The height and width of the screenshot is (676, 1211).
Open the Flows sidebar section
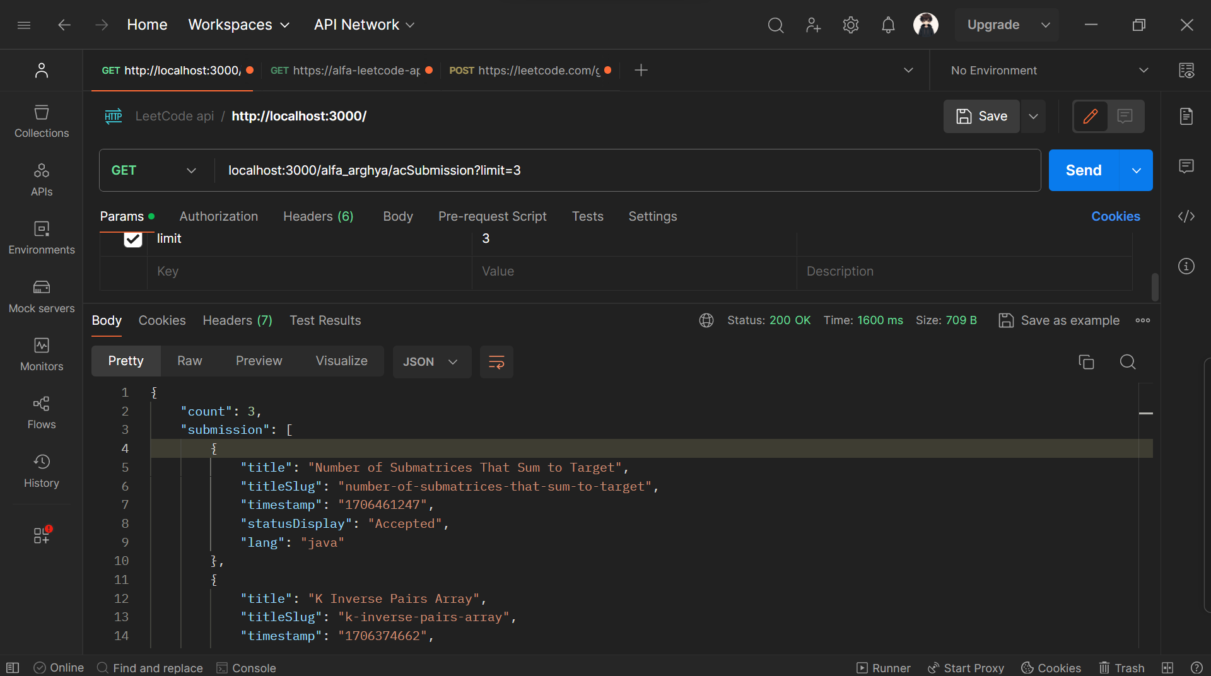click(42, 413)
